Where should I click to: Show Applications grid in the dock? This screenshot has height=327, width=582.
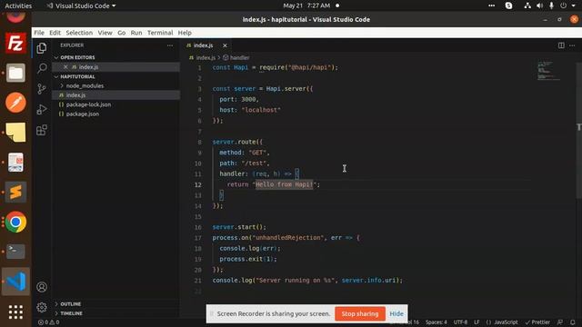point(15,312)
